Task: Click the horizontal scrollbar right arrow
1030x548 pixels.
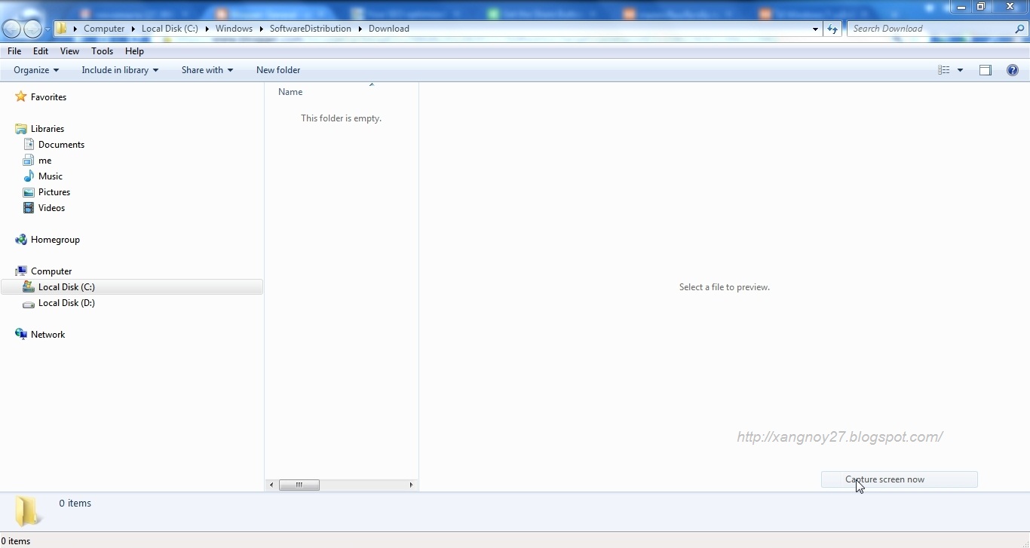Action: pyautogui.click(x=411, y=485)
